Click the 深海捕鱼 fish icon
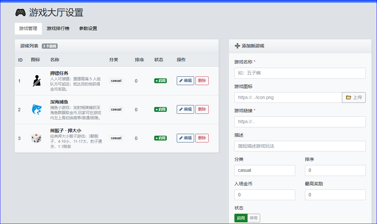 [37, 110]
